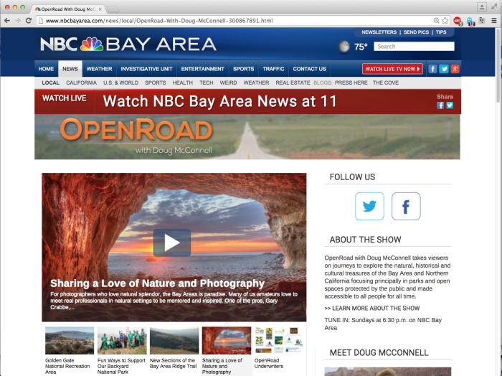Click the Sharing a Love of Nature headline
The image size is (502, 376).
click(157, 283)
